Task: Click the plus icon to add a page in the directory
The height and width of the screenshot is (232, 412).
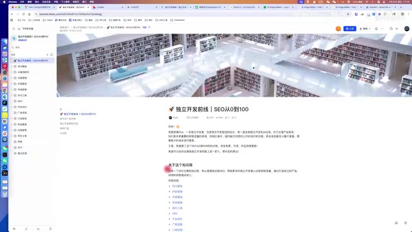Action: (47, 55)
